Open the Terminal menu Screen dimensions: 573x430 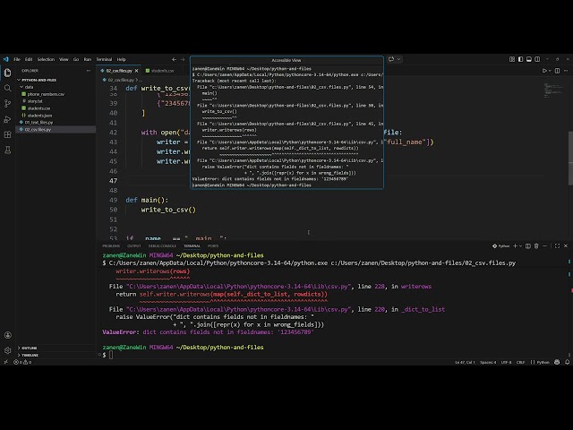coord(104,59)
